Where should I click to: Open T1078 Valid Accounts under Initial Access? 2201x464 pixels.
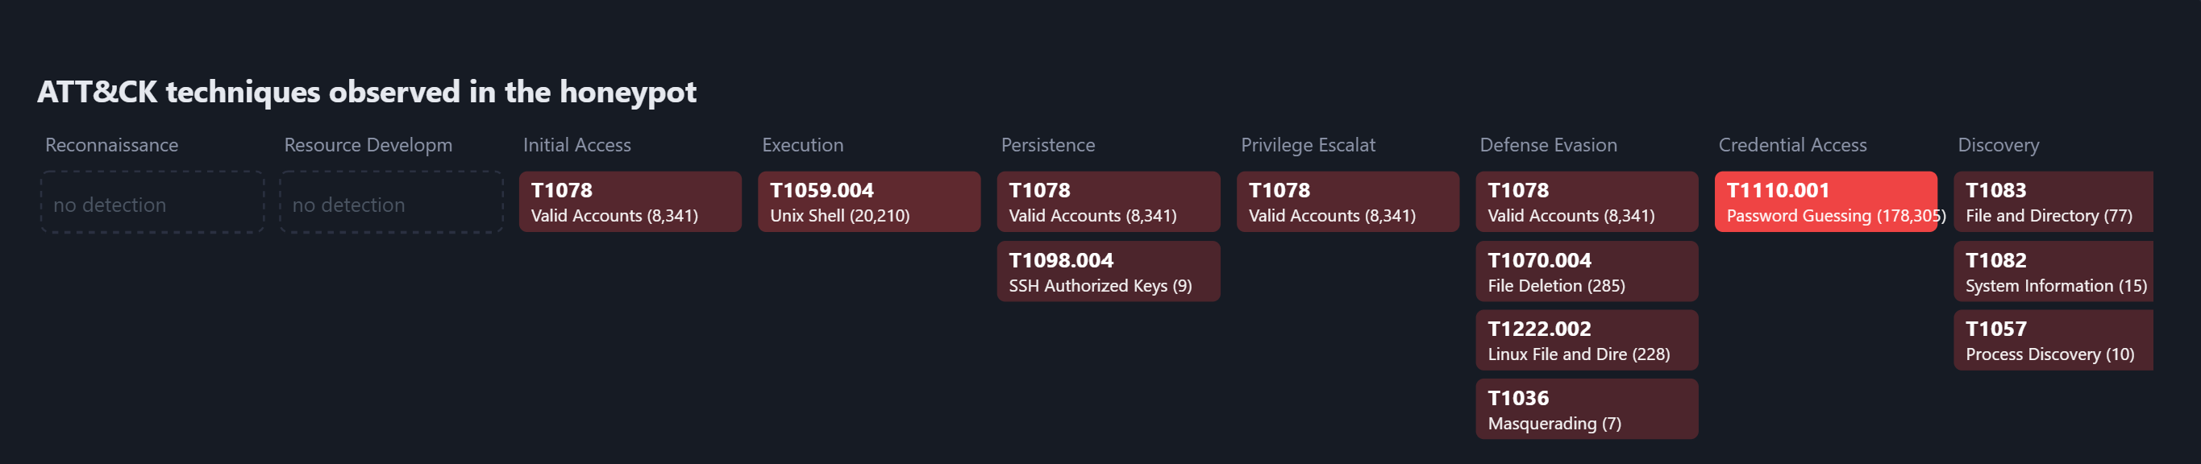click(x=630, y=201)
